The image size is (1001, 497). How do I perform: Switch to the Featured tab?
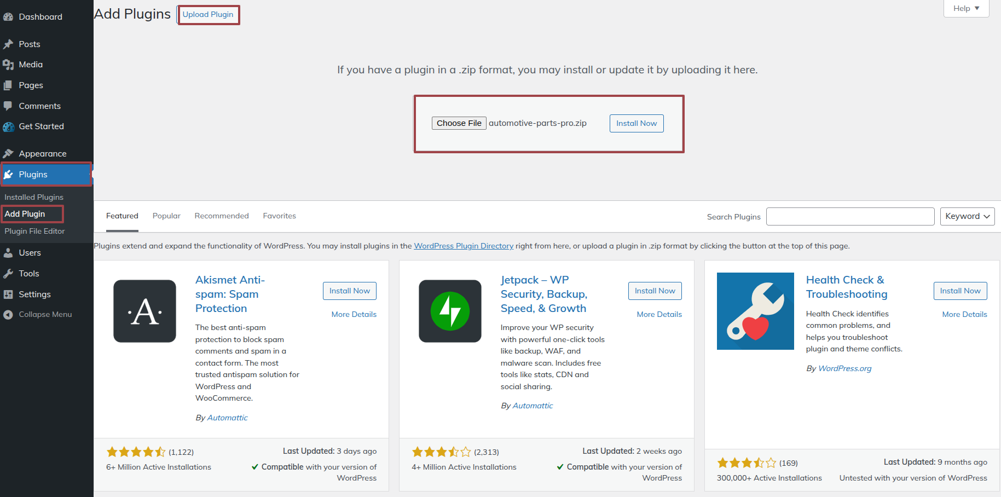click(x=122, y=216)
